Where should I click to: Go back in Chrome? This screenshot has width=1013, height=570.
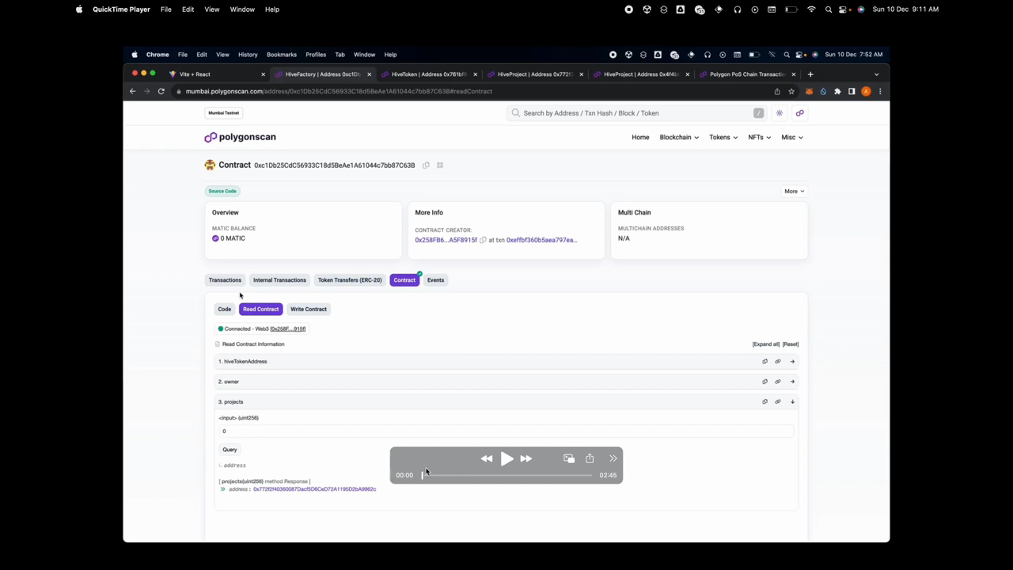pyautogui.click(x=132, y=91)
